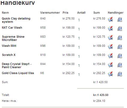The width and height of the screenshot is (127, 108).
Task: Click the edit icon for Supreme Shine Microfiber
Action: [x=110, y=37]
